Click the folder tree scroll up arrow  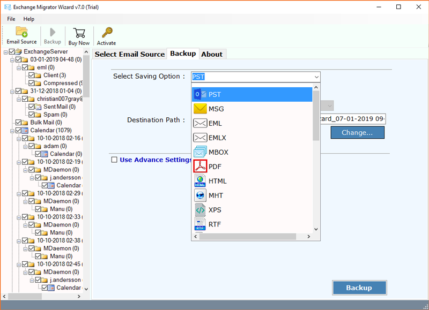click(x=86, y=51)
